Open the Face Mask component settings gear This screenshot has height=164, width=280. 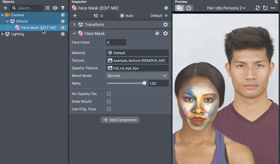[165, 33]
